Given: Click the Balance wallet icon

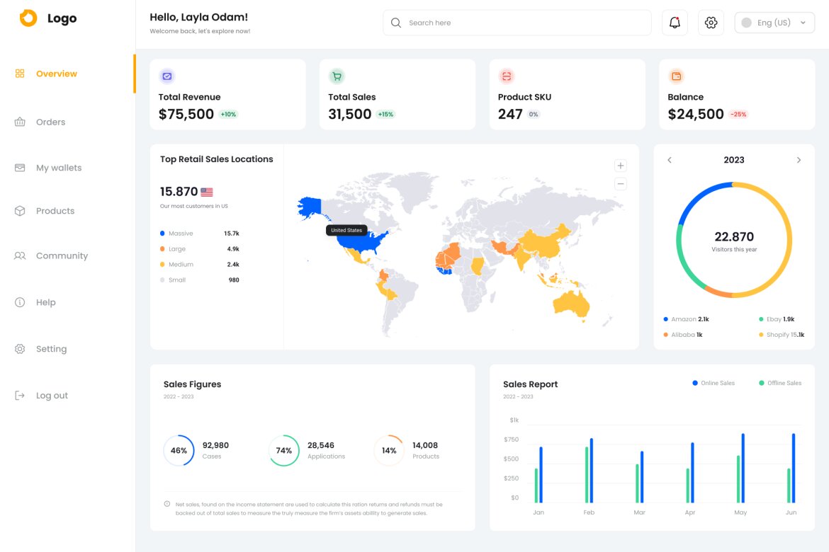Looking at the screenshot, I should (676, 76).
